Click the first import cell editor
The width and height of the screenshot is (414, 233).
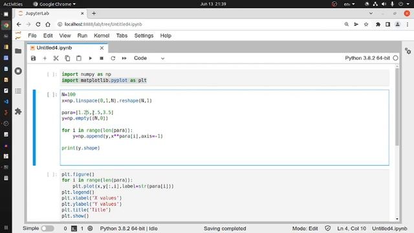[224, 78]
